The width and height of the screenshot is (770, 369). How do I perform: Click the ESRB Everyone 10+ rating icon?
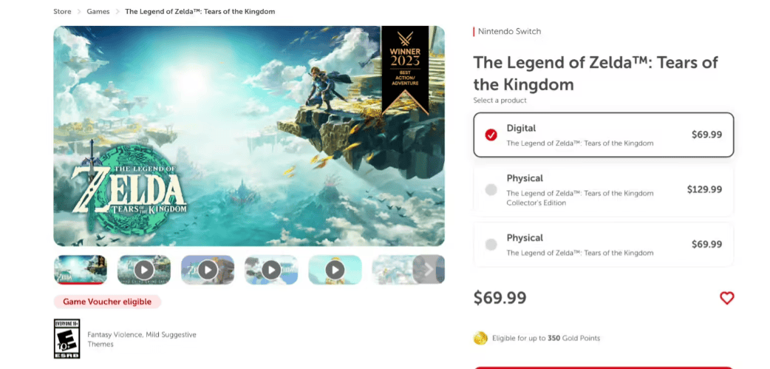coord(67,339)
